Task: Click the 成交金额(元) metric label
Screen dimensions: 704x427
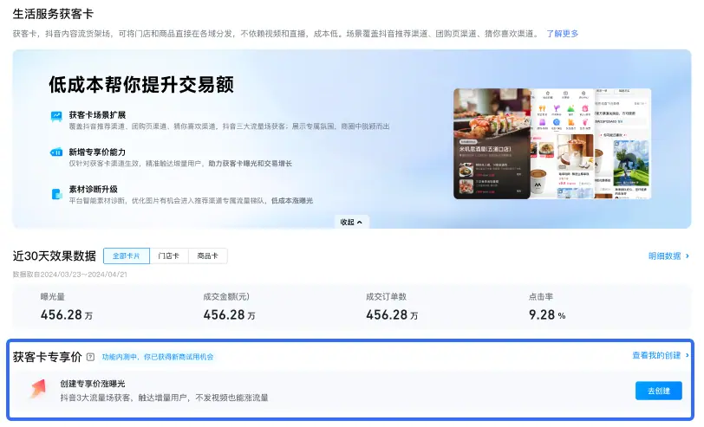Action: coord(226,296)
